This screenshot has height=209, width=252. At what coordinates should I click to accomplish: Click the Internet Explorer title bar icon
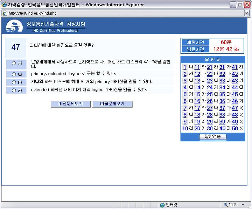pyautogui.click(x=4, y=5)
